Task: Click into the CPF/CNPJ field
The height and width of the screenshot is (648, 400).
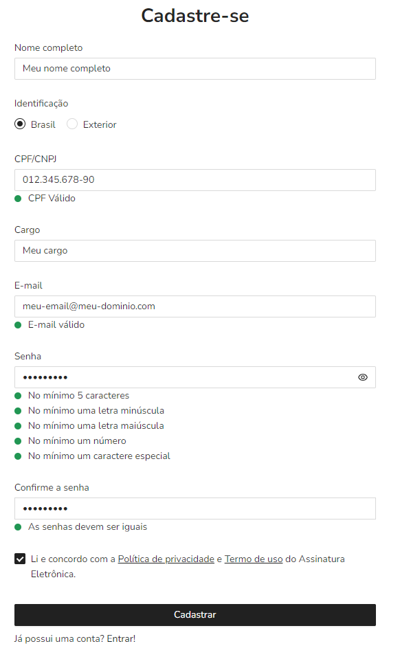Action: pos(195,180)
